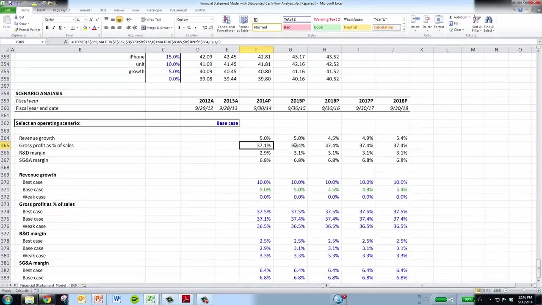Switch to the Formulas ribbon tab

tap(85, 10)
